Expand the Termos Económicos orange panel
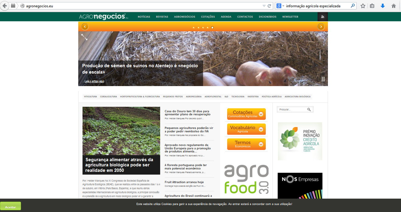Image resolution: width=401 pixels, height=212 pixels. pos(246,144)
